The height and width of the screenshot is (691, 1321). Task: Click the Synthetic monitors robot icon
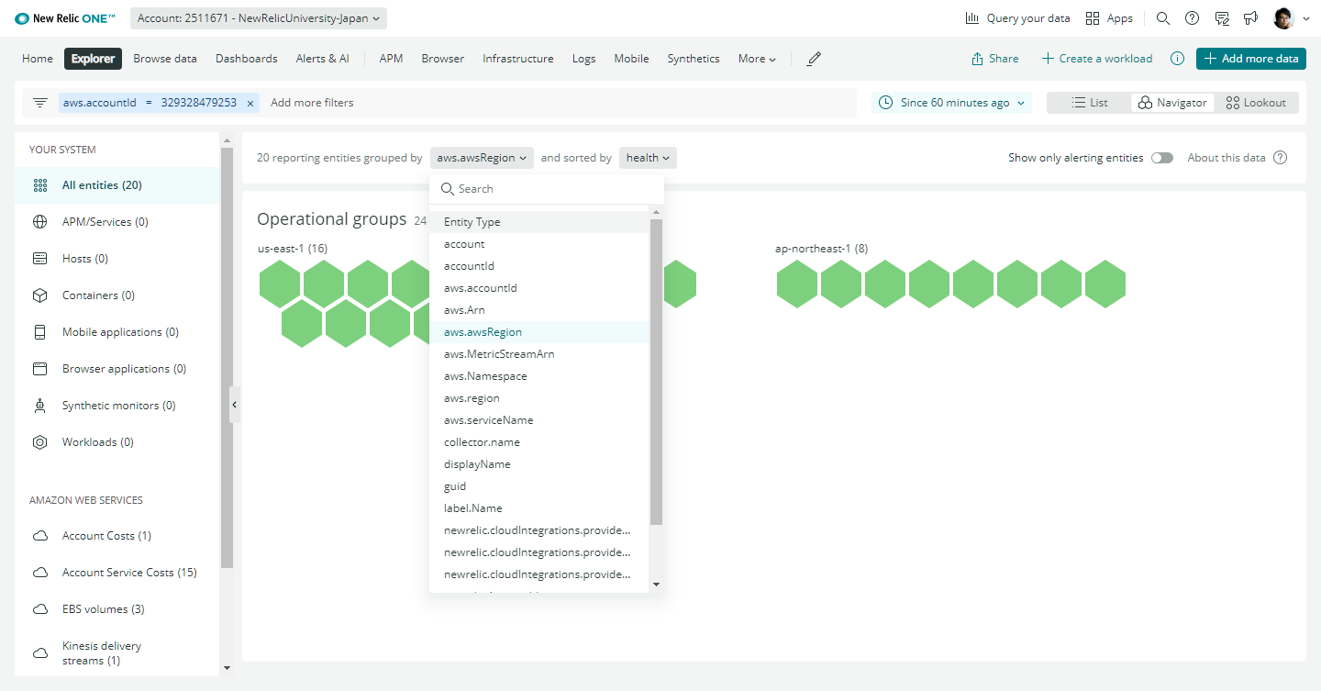[x=39, y=406]
